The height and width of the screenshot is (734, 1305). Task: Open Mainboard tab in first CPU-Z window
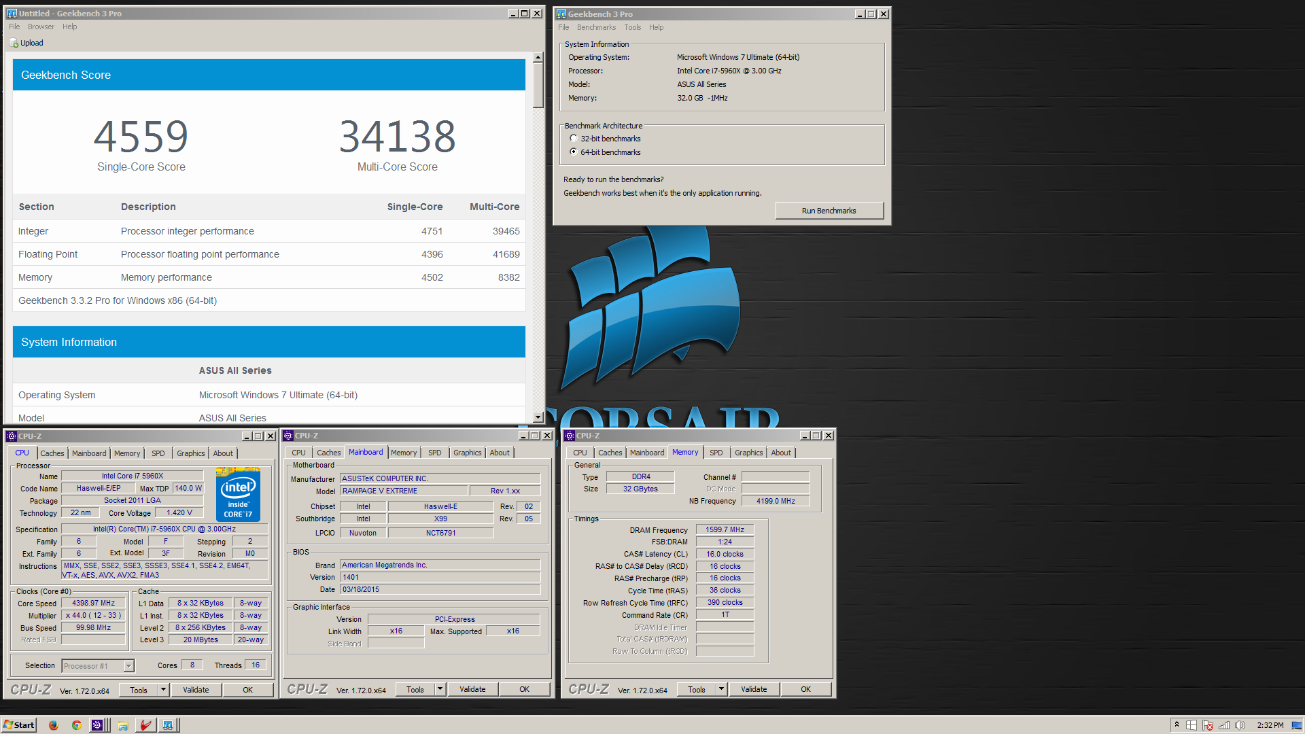(89, 453)
